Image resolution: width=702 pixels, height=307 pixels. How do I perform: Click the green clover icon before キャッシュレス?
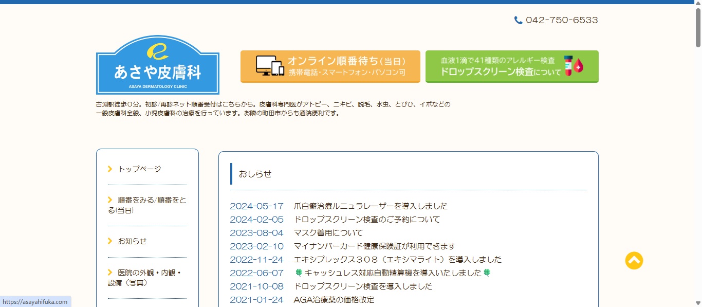point(299,273)
